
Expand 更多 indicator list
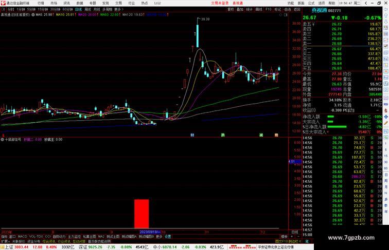(159, 236)
